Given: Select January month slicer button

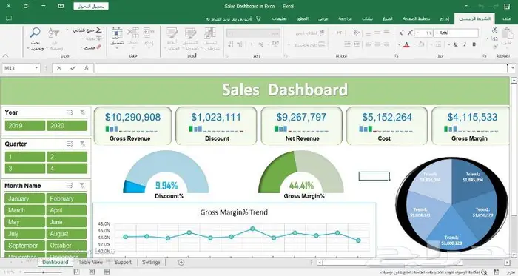Looking at the screenshot, I should coord(24,198).
